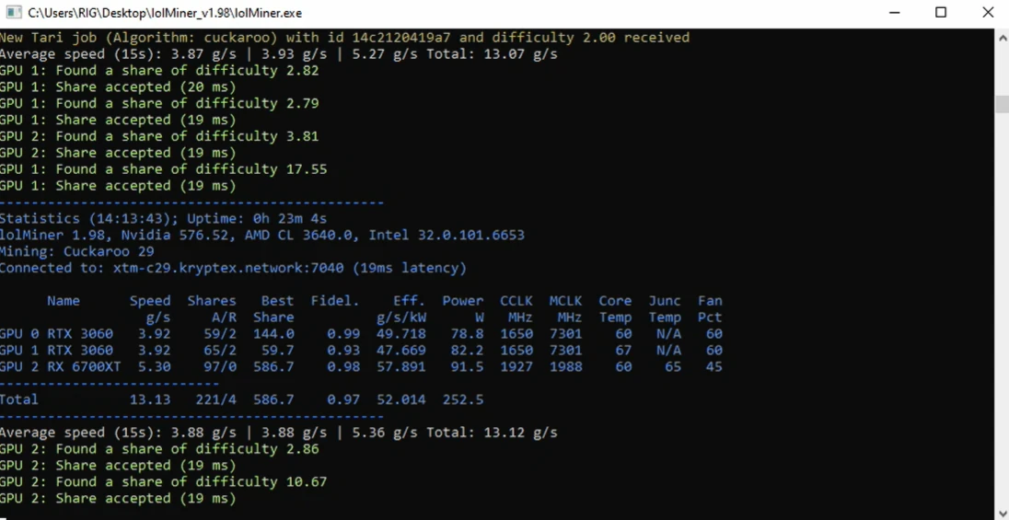
Task: Click the vertical scrollbar thumb
Action: point(1002,104)
